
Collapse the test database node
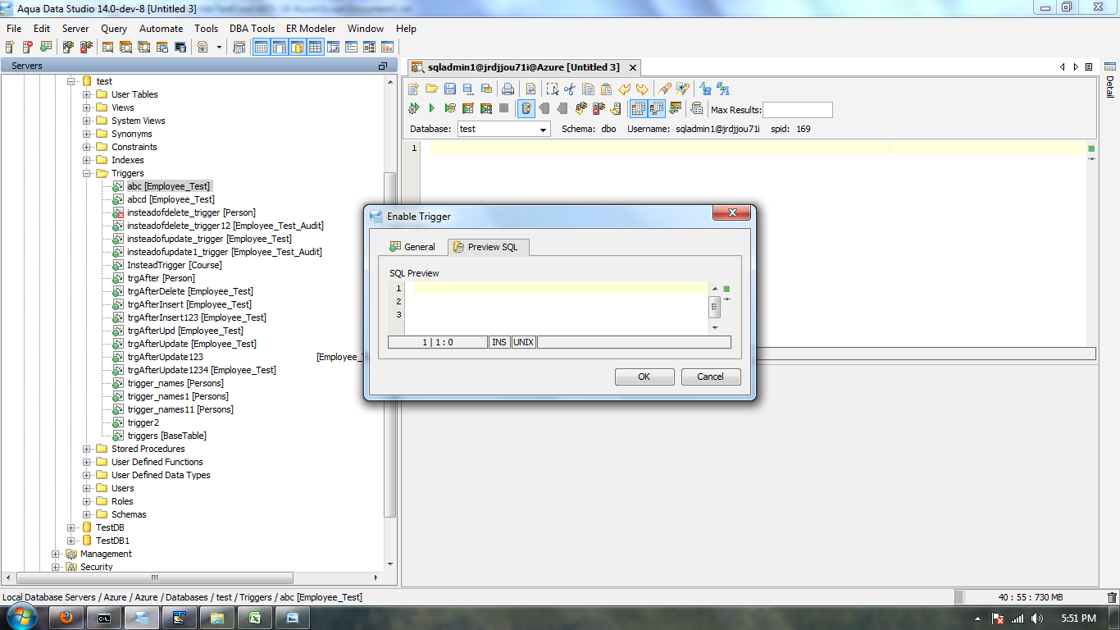click(x=71, y=81)
